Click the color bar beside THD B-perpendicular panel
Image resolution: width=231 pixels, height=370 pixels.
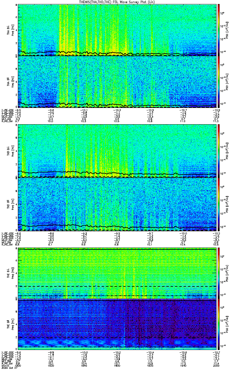click(x=219, y=151)
